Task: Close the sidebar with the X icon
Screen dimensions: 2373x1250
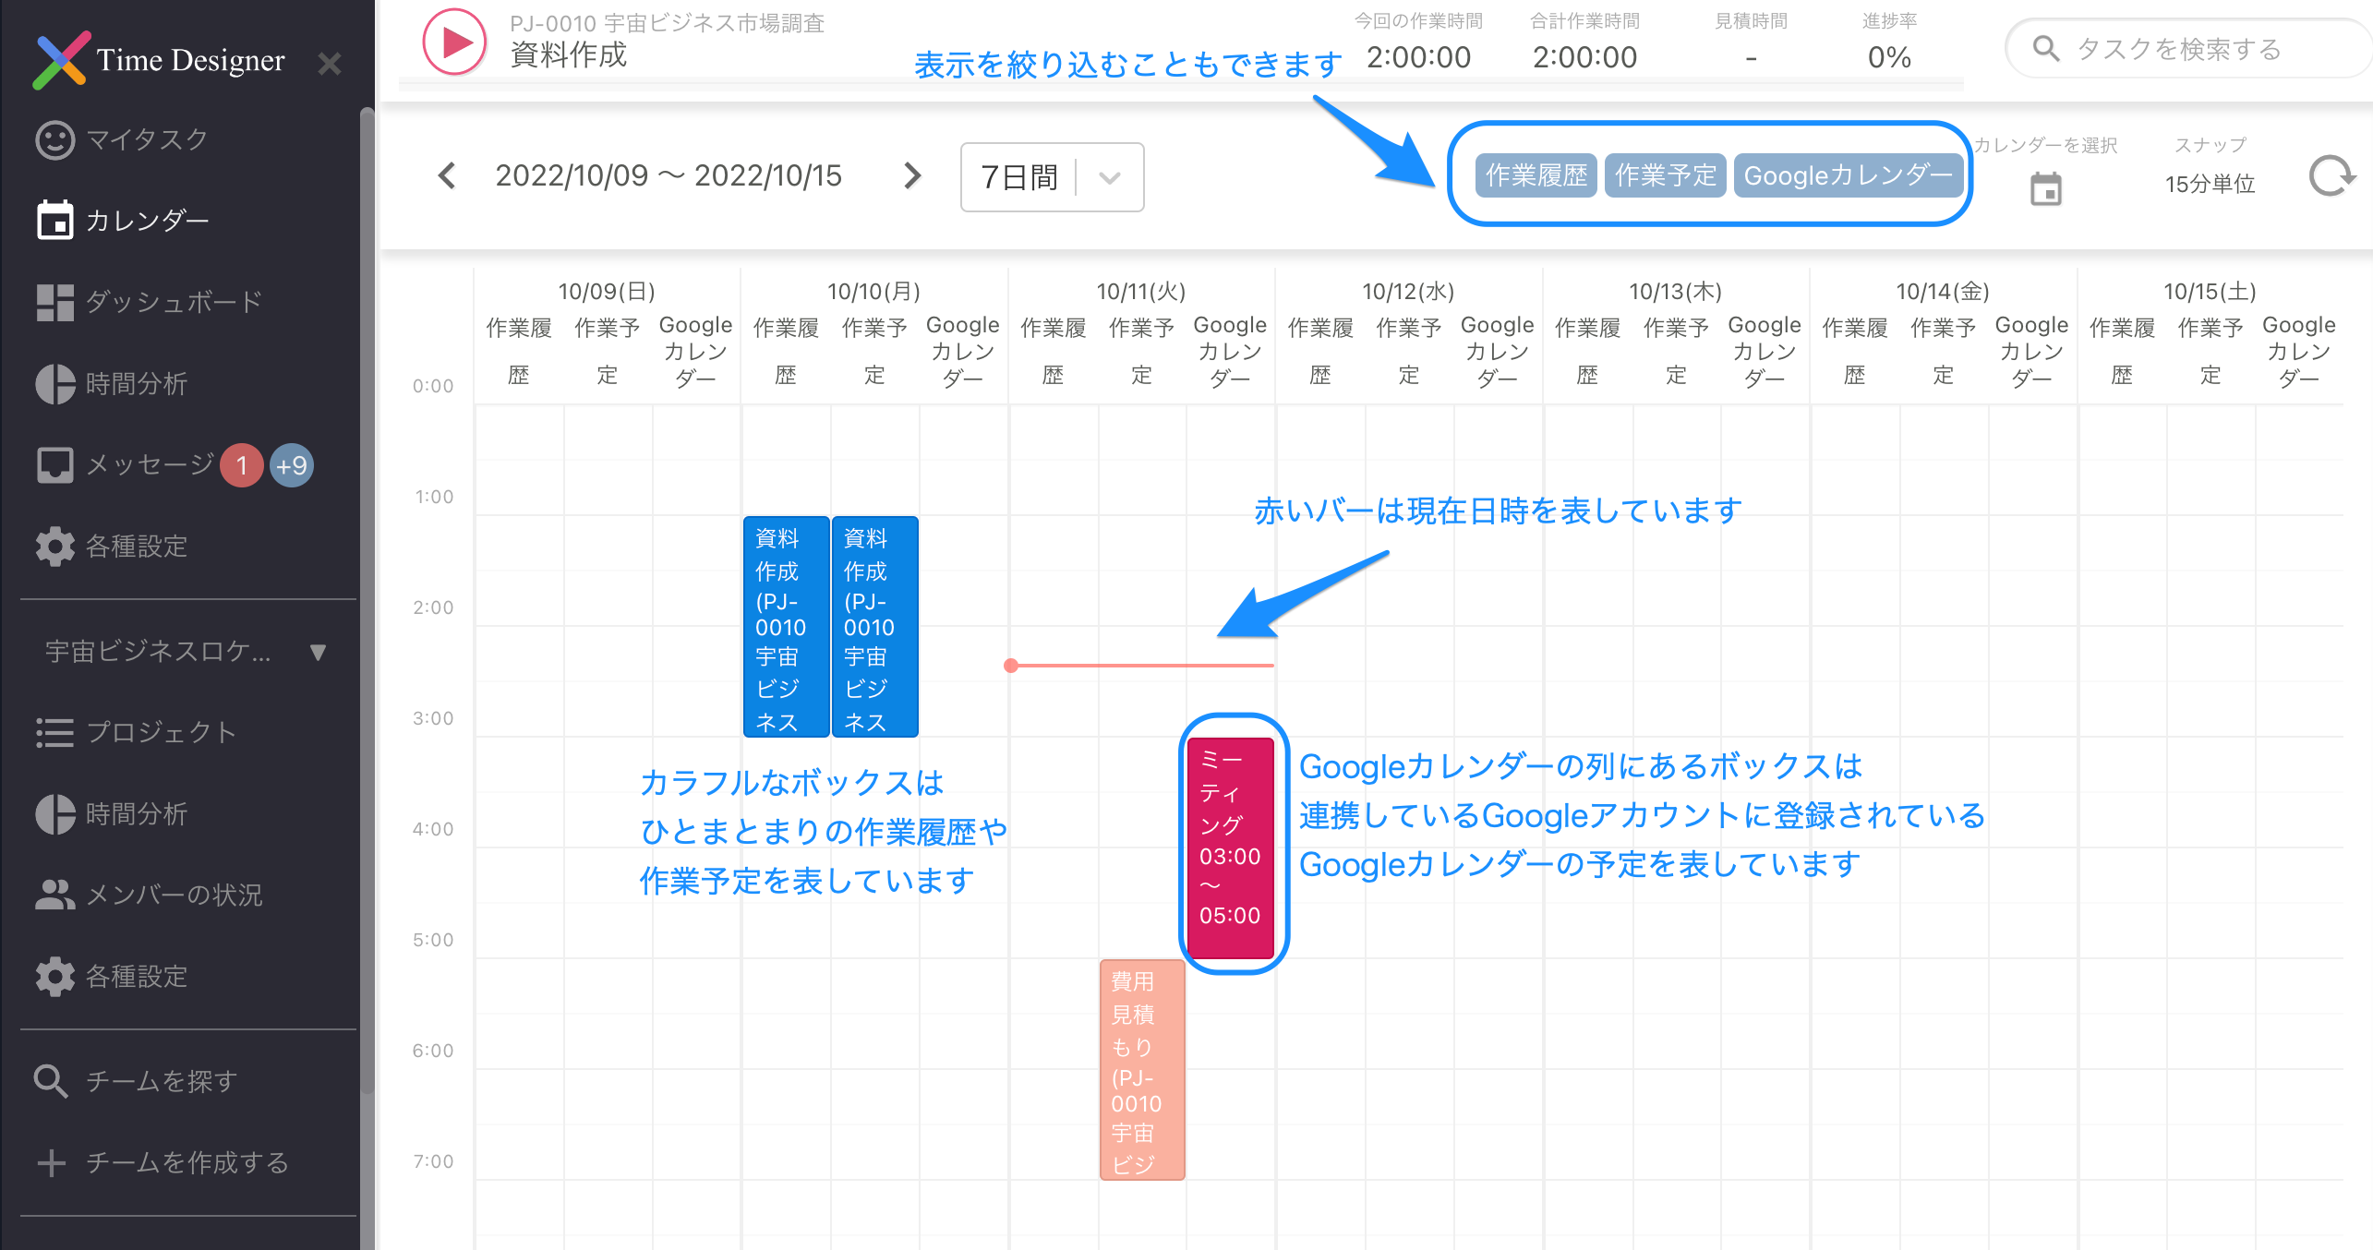Action: 330,64
